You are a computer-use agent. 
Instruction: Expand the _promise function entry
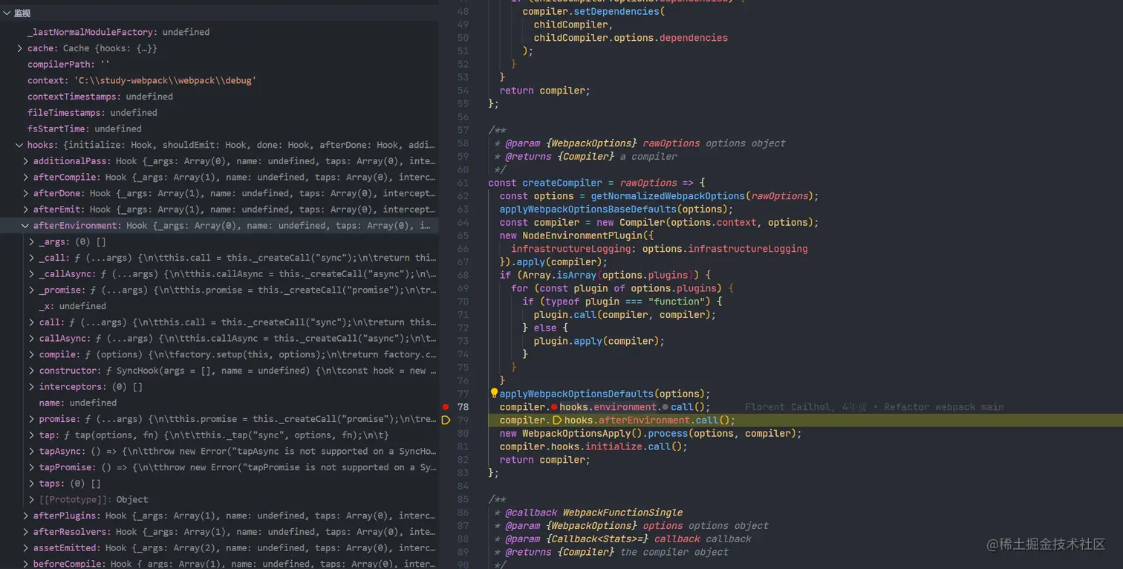(x=32, y=290)
